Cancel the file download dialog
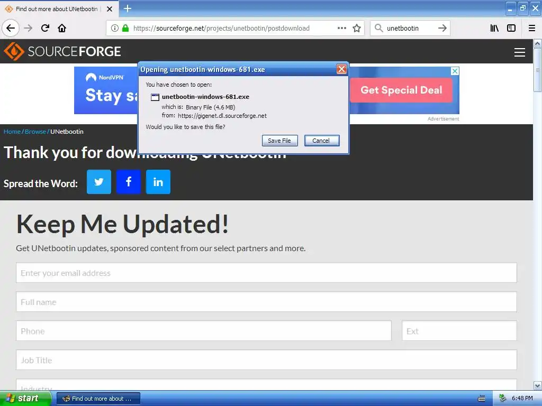Image resolution: width=542 pixels, height=406 pixels. (322, 141)
